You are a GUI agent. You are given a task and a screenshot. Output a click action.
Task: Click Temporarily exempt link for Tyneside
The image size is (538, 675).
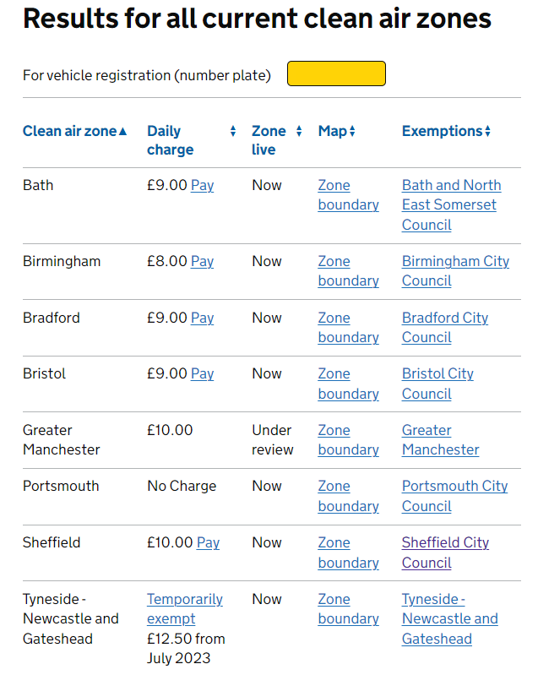tap(184, 608)
